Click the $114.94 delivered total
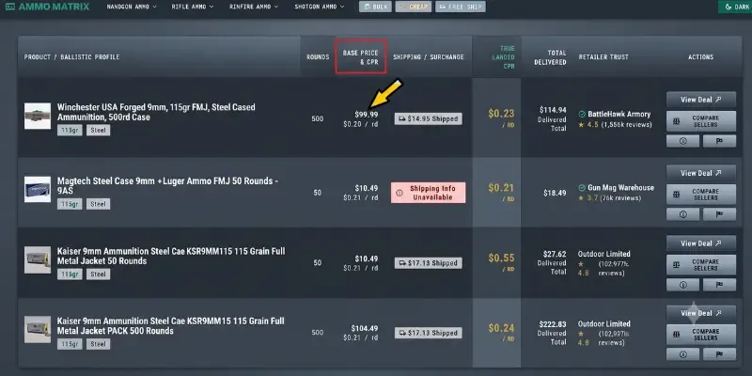 click(553, 110)
